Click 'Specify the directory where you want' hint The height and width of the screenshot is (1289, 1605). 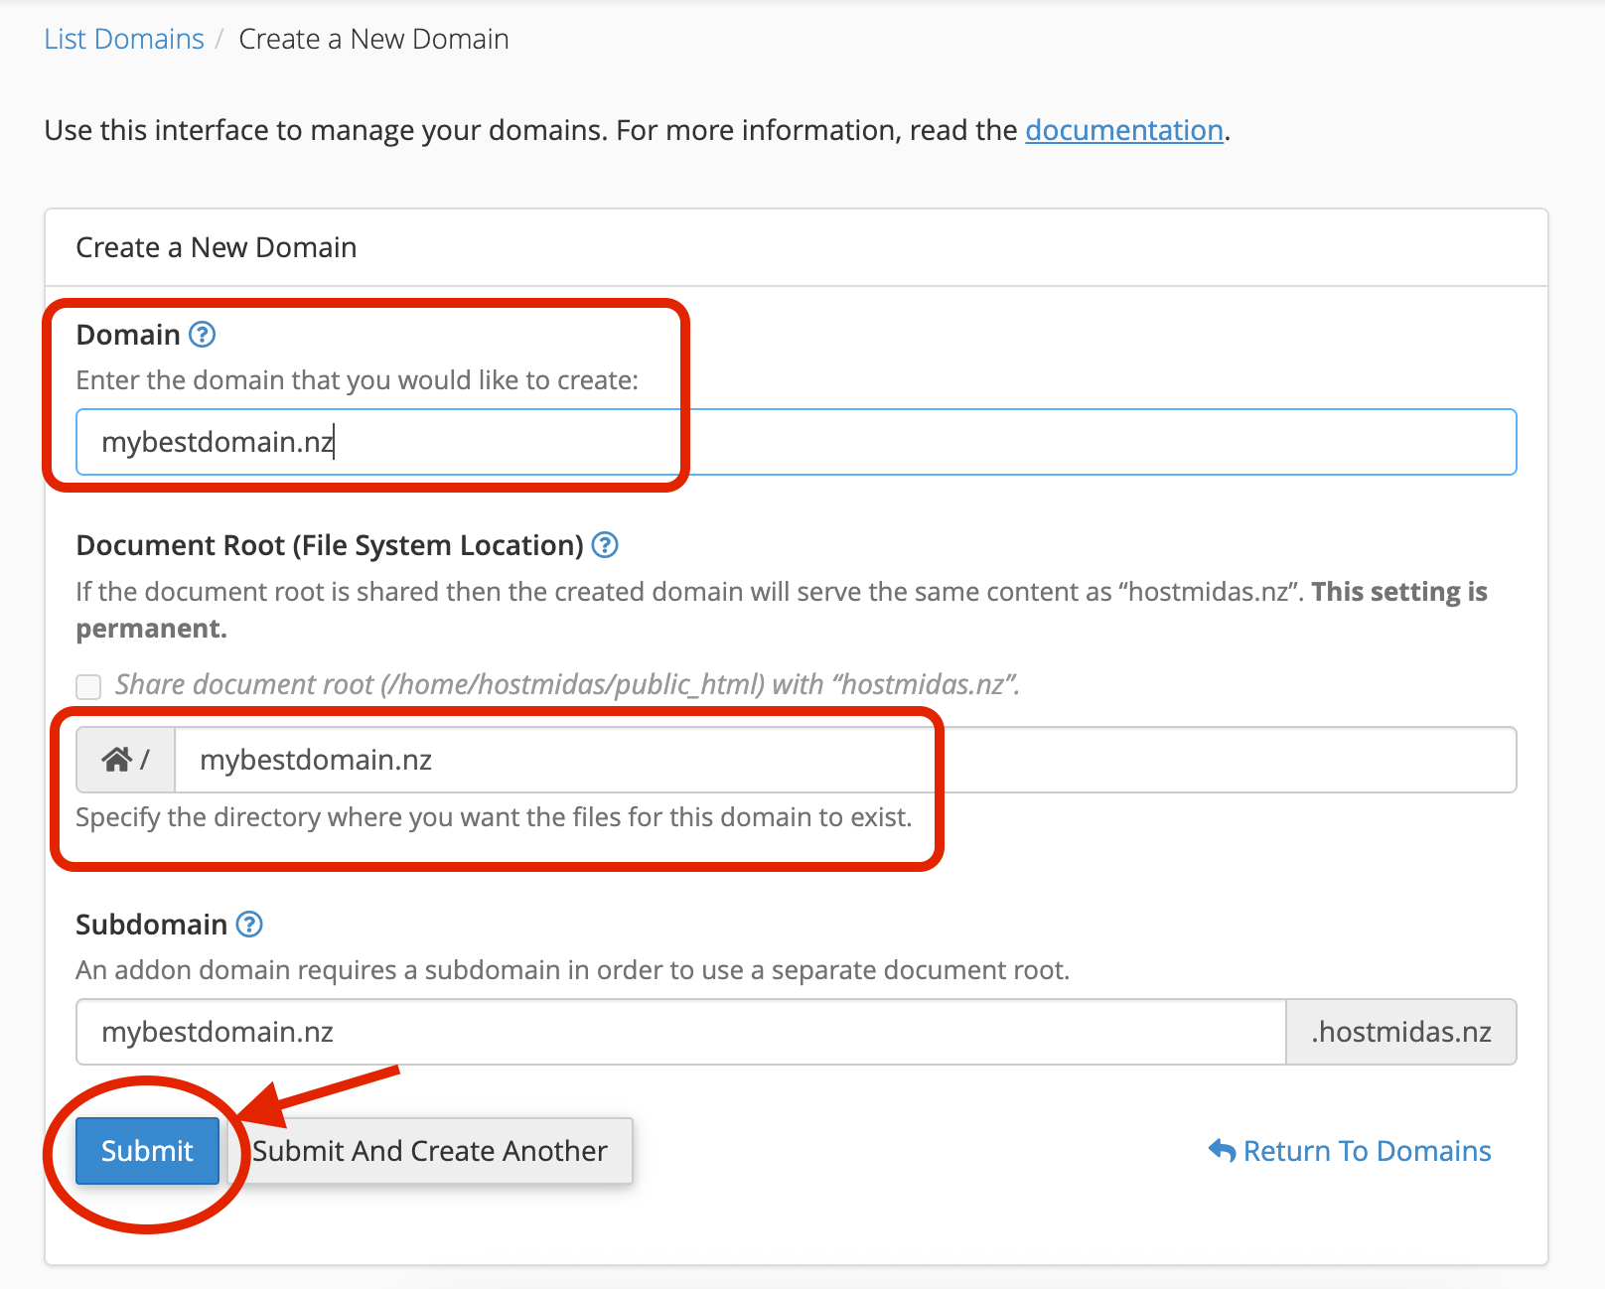[494, 817]
